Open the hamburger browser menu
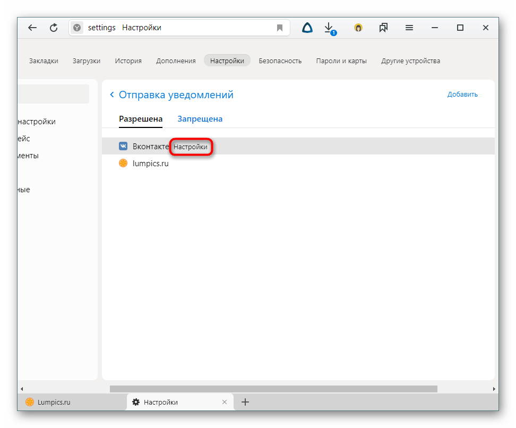516x428 pixels. (409, 28)
